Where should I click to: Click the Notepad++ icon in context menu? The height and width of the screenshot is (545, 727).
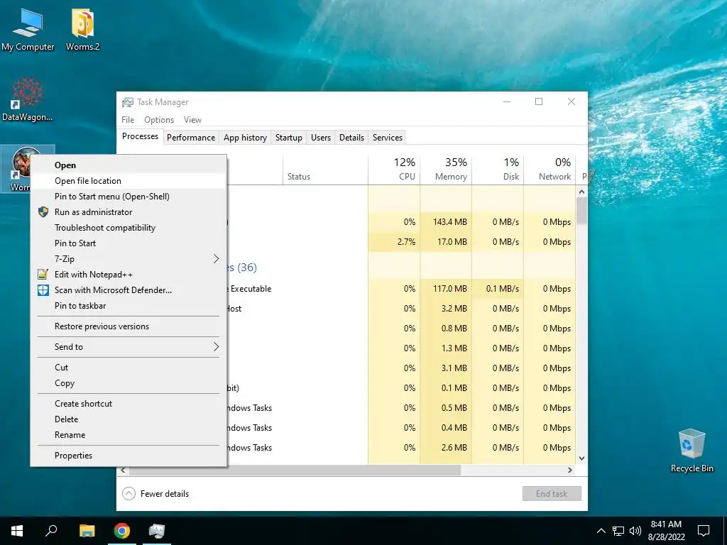click(43, 274)
